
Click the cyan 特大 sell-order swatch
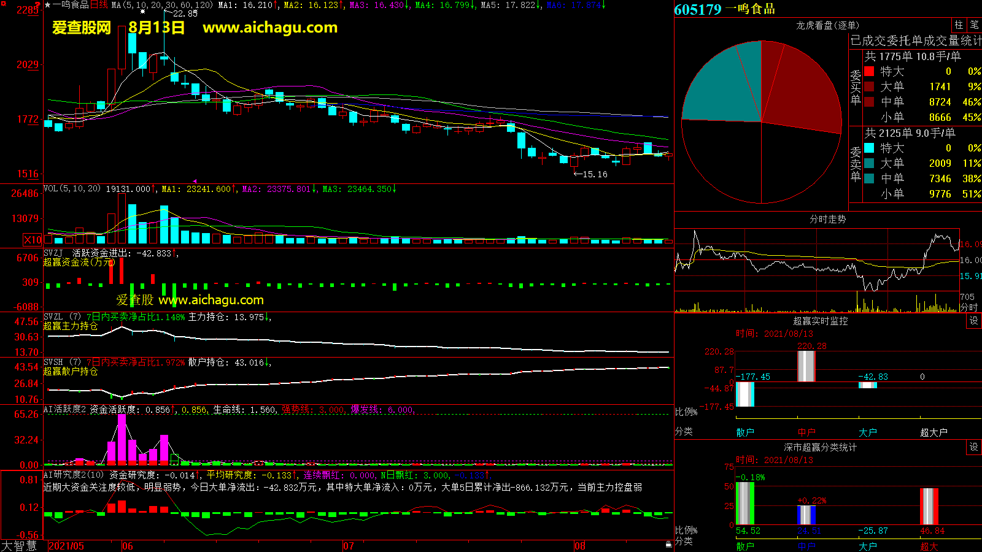coord(869,148)
